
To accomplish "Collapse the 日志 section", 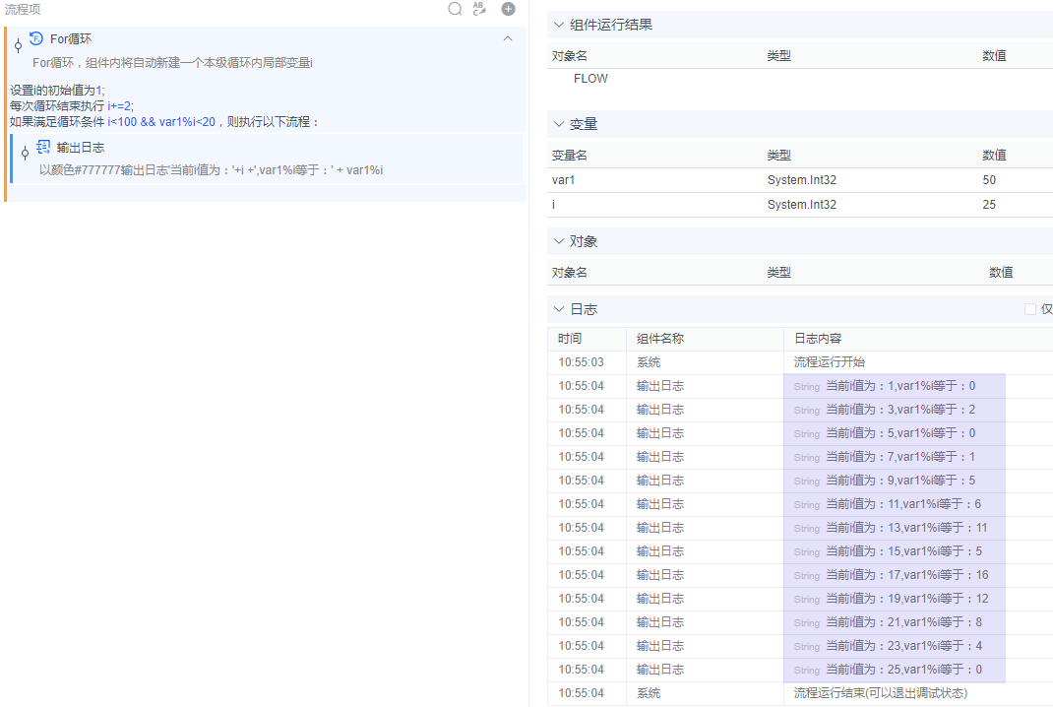I will (x=558, y=308).
